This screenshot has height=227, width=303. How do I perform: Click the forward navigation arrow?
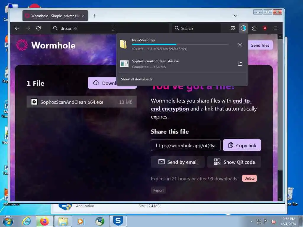tap(28, 28)
